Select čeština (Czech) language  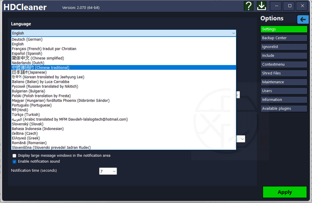click(123, 133)
